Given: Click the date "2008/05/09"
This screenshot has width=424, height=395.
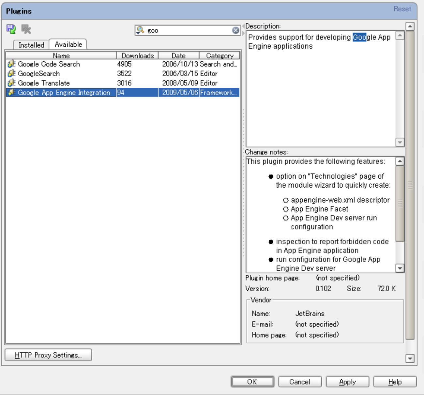Looking at the screenshot, I should click(180, 83).
